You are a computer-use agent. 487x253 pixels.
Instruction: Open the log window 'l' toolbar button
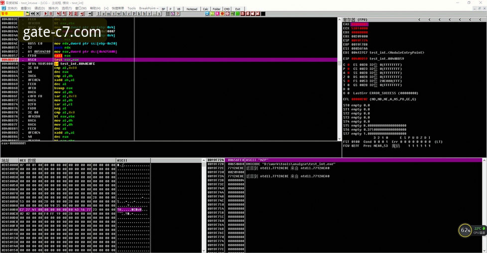pyautogui.click(x=99, y=14)
